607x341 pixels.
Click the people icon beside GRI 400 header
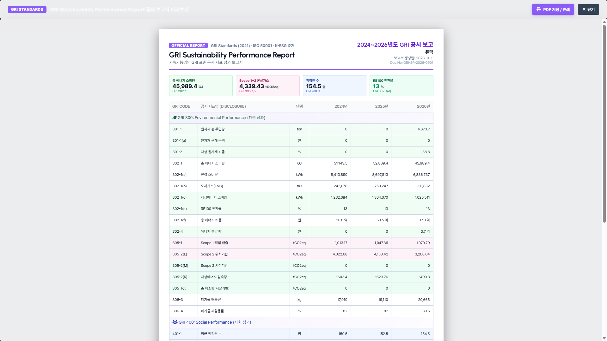click(175, 322)
